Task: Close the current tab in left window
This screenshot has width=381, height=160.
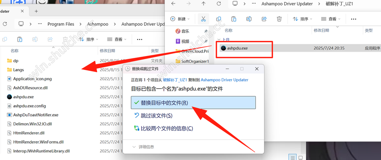Action: 22,11
